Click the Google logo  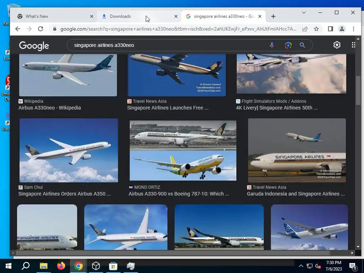(x=34, y=46)
